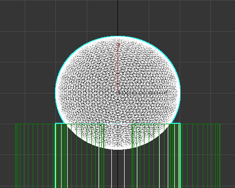Click the cyan top-left edge of selected box
Image resolution: width=235 pixels, height=188 pixels.
tap(60, 123)
